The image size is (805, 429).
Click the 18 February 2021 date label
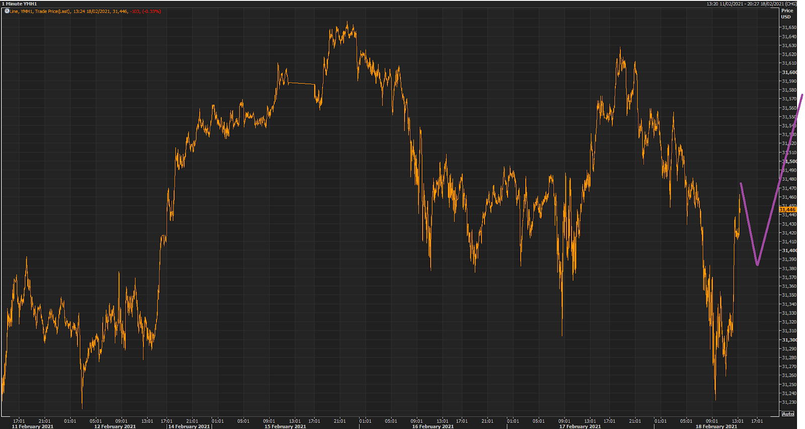coord(716,426)
